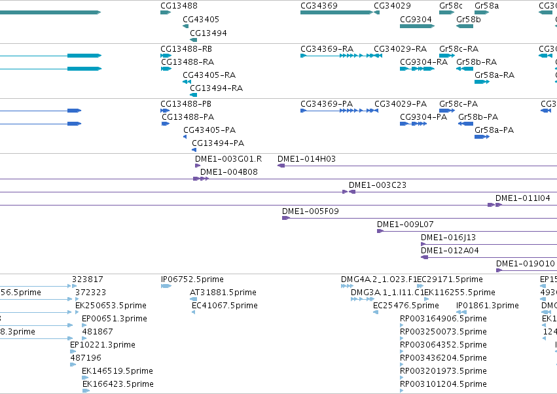Viewport: 557px width, 394px height.
Task: Select the CG9304 gene bar
Action: [417, 26]
